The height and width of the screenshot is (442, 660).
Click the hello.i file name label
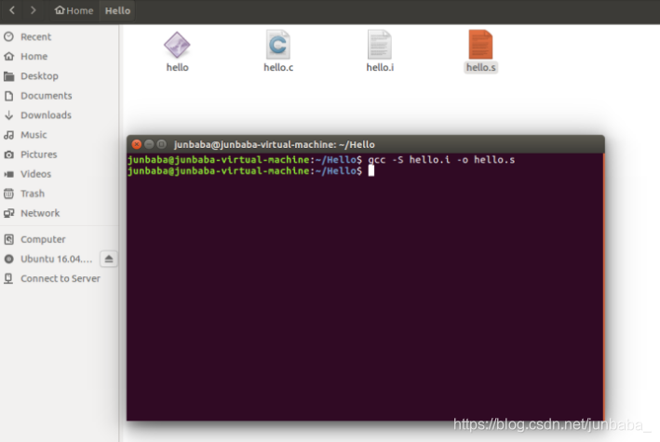point(380,67)
